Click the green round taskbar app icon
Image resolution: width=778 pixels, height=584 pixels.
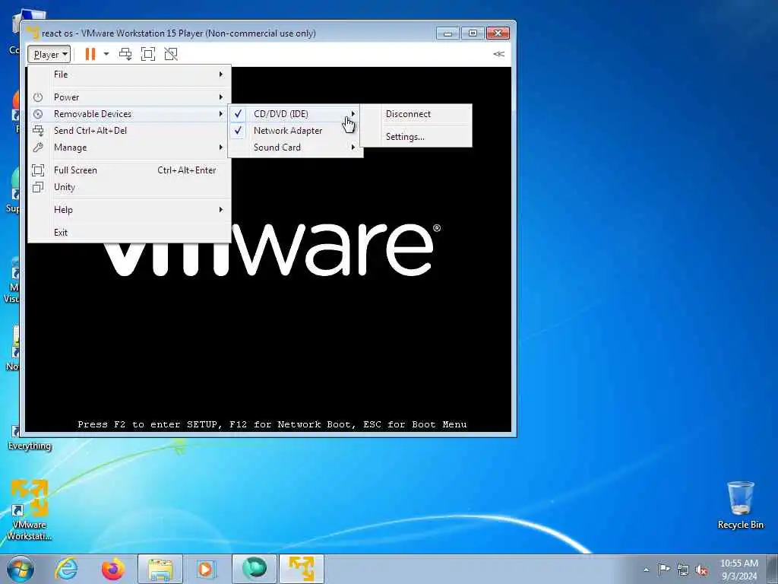[x=254, y=569]
